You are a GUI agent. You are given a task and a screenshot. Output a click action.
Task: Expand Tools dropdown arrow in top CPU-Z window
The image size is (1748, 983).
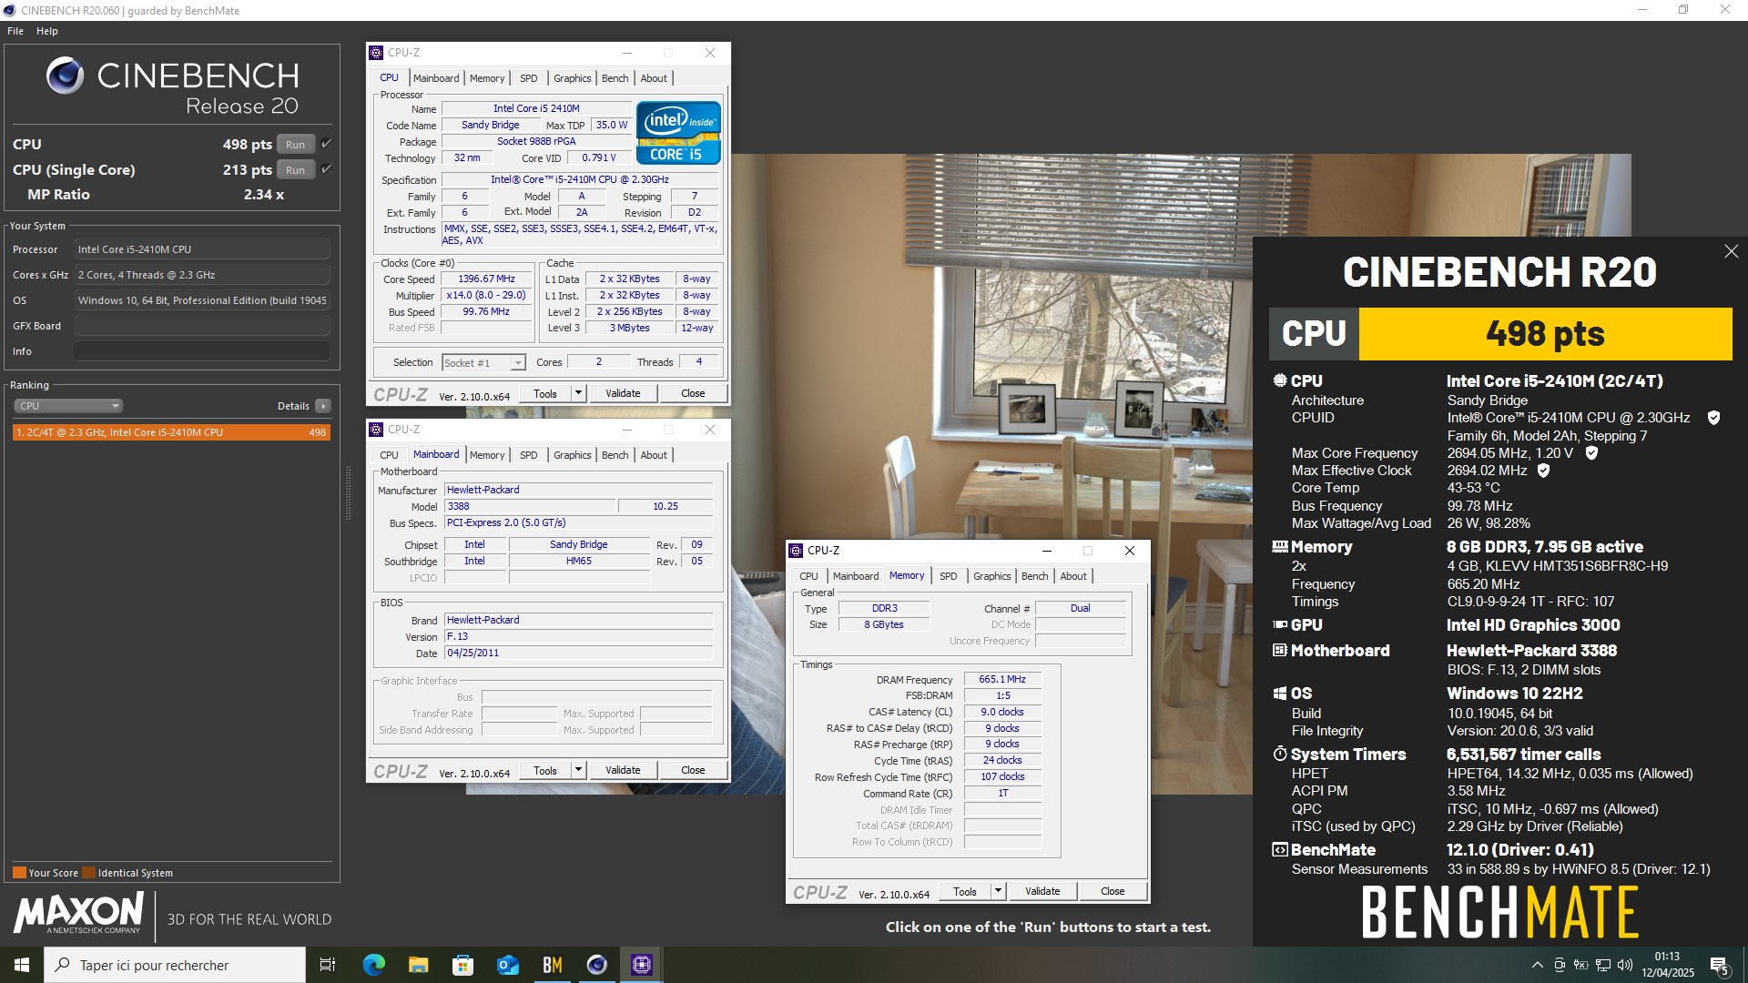point(578,394)
